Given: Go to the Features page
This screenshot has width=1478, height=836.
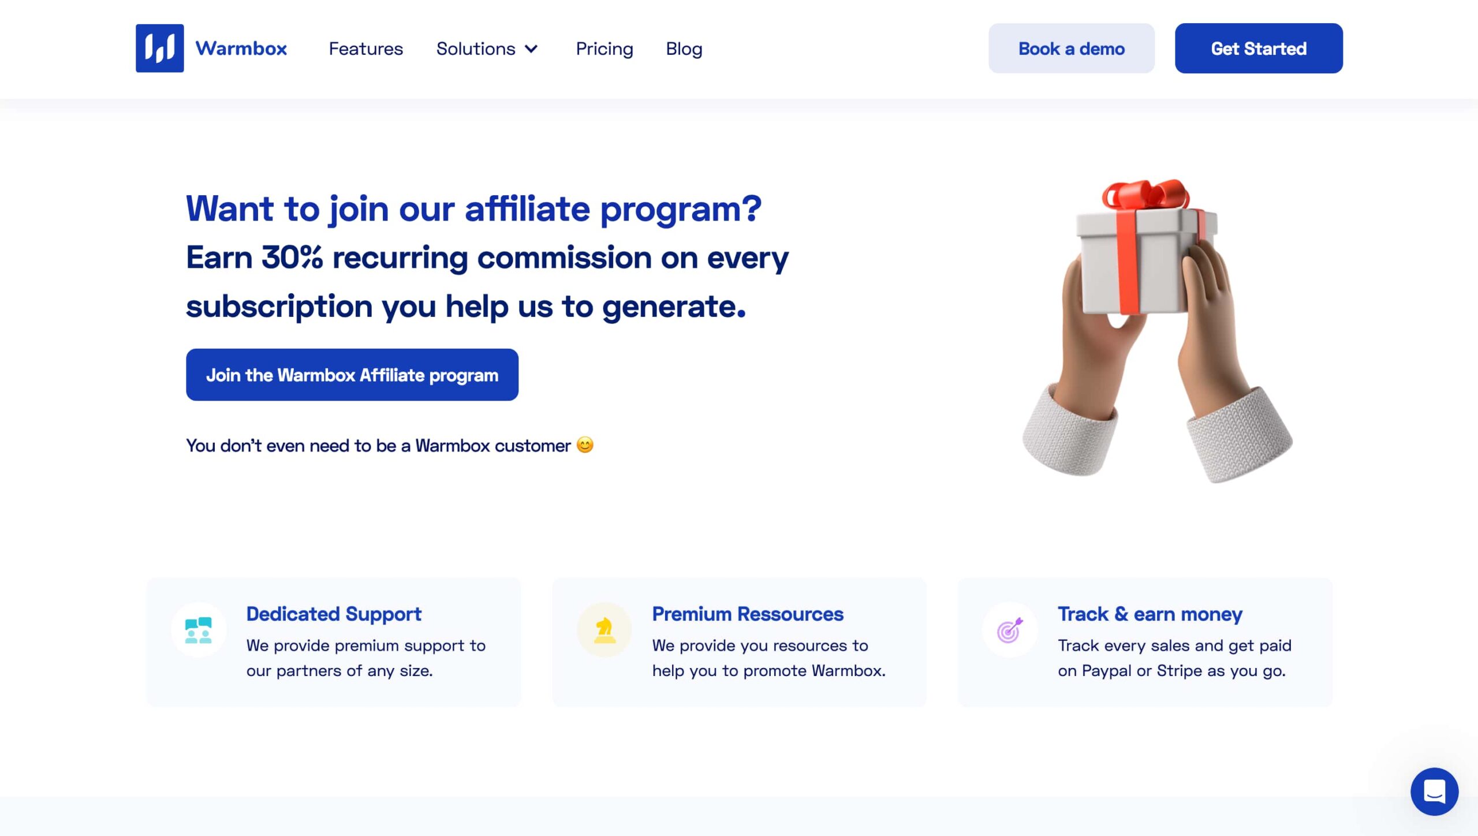Looking at the screenshot, I should pos(366,48).
